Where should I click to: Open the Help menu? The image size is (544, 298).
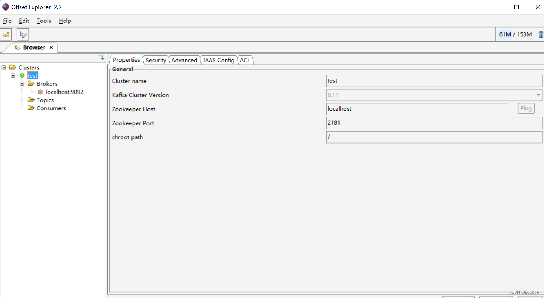(65, 21)
